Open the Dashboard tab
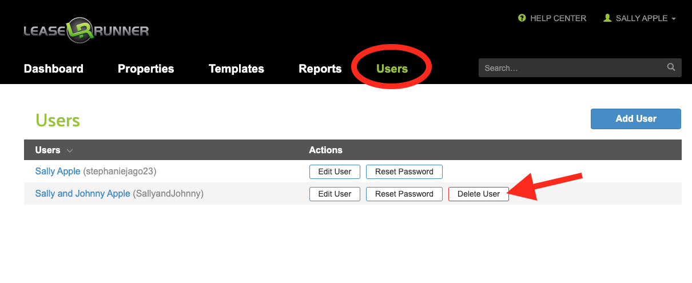The image size is (692, 283). (54, 69)
